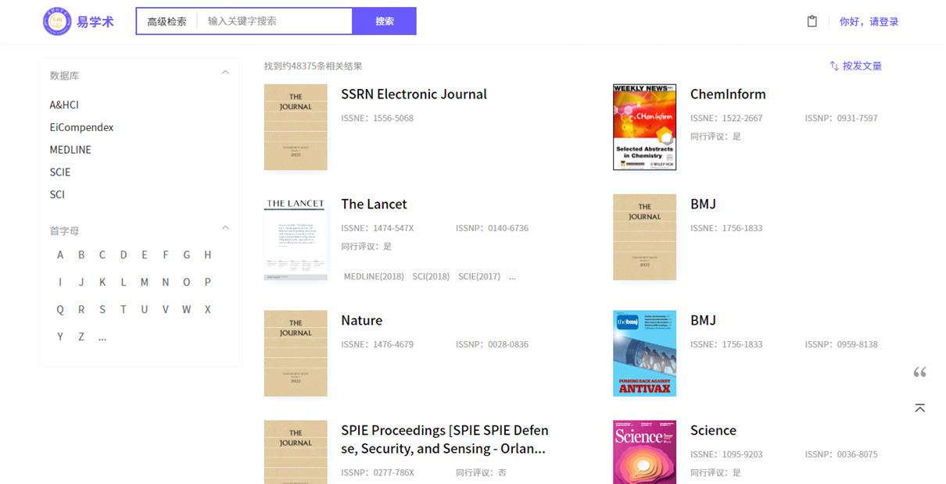Viewport: 946px width, 484px height.
Task: Open the clipboard icon in header
Action: tap(812, 21)
